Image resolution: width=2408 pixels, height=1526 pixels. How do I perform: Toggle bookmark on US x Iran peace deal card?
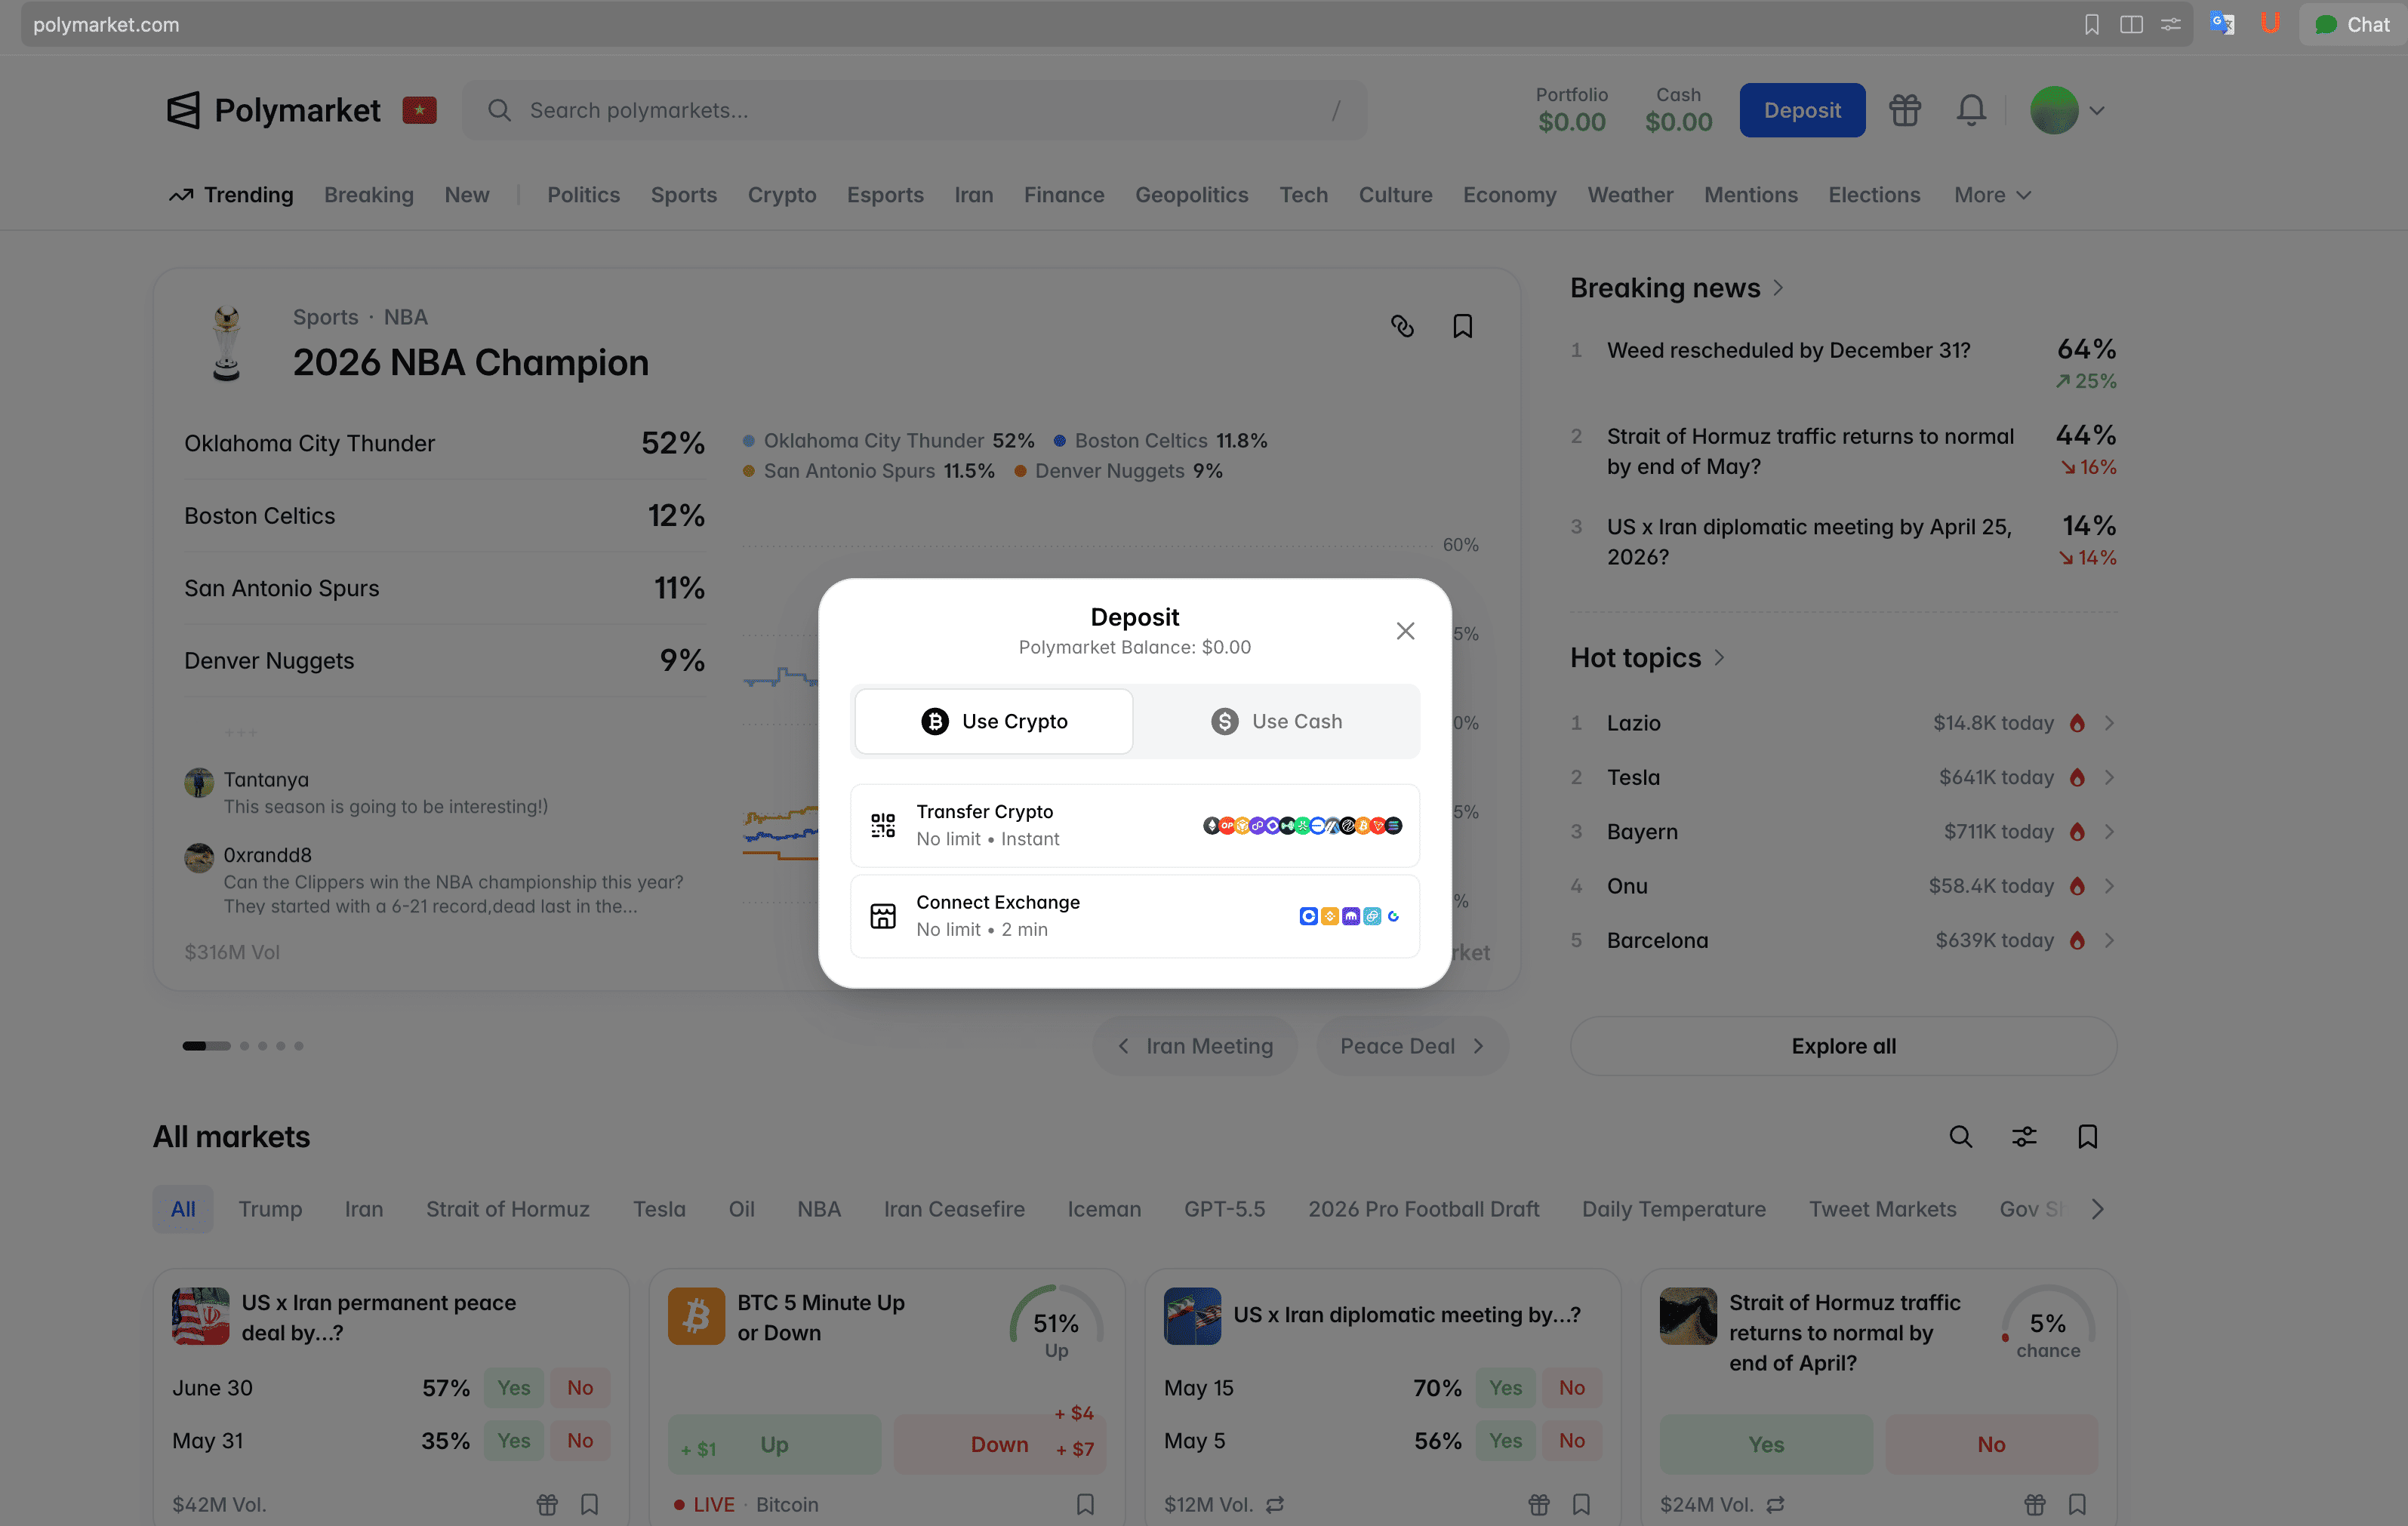point(589,1504)
